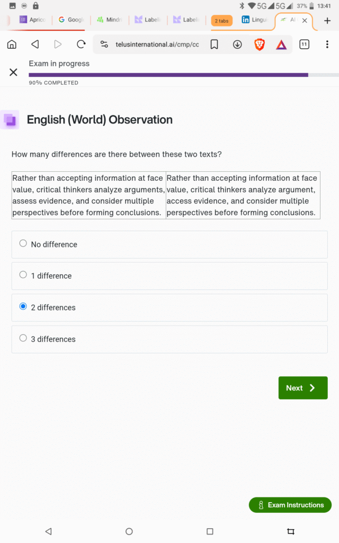Close the exam with X icon

(x=13, y=72)
